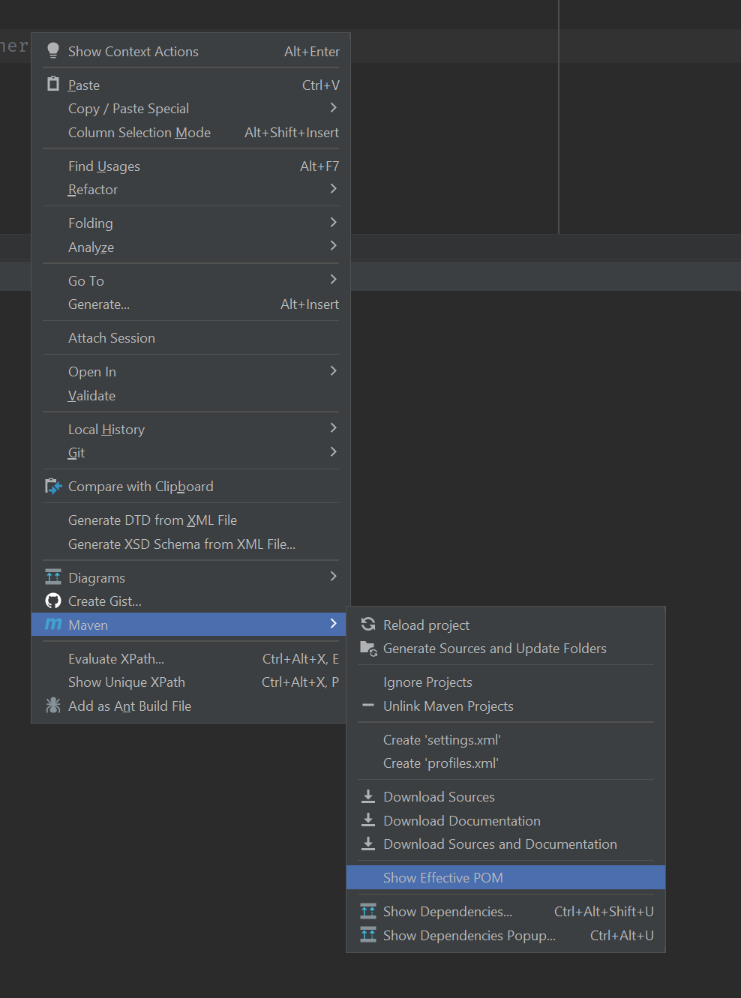Click the Show Dependencies diagram icon
741x998 pixels.
[368, 912]
